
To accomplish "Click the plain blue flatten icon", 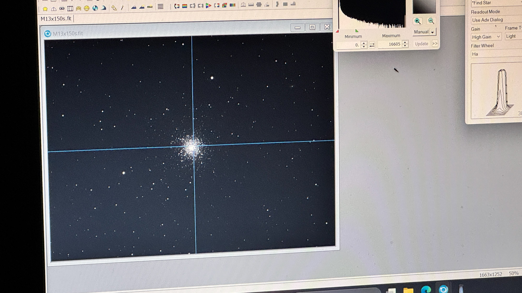I will 134,7.
